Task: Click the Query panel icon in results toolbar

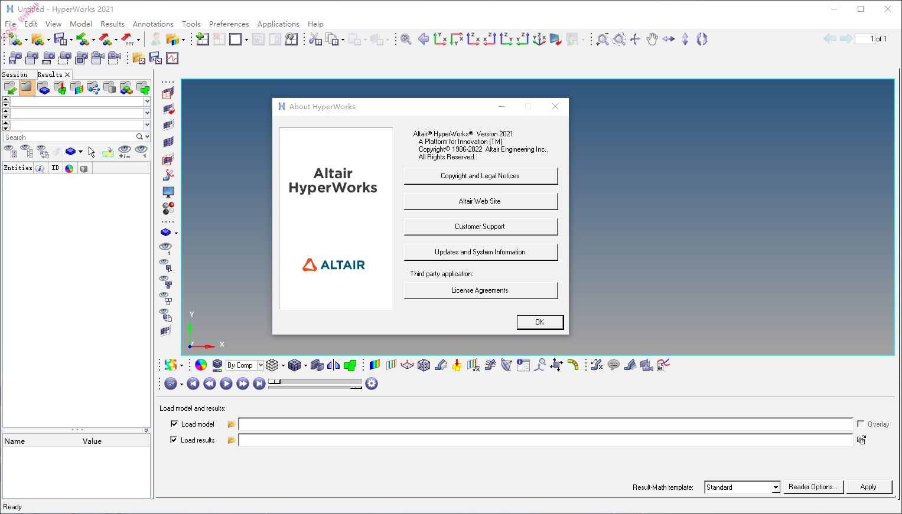Action: [x=523, y=365]
